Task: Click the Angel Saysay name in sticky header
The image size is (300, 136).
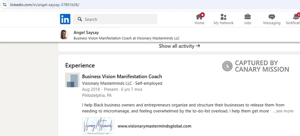Action: (86, 33)
